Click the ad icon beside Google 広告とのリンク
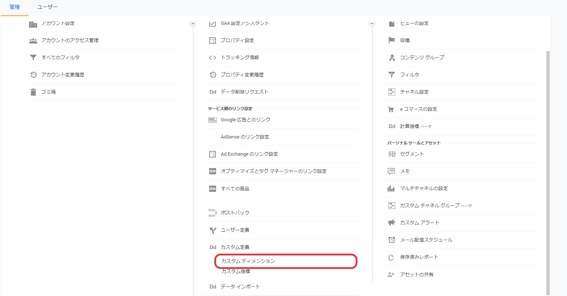This screenshot has height=296, width=567. pos(212,120)
